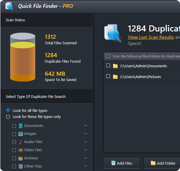The height and width of the screenshot is (171, 180).
Task: Click the Add Files button
Action: pos(122,163)
